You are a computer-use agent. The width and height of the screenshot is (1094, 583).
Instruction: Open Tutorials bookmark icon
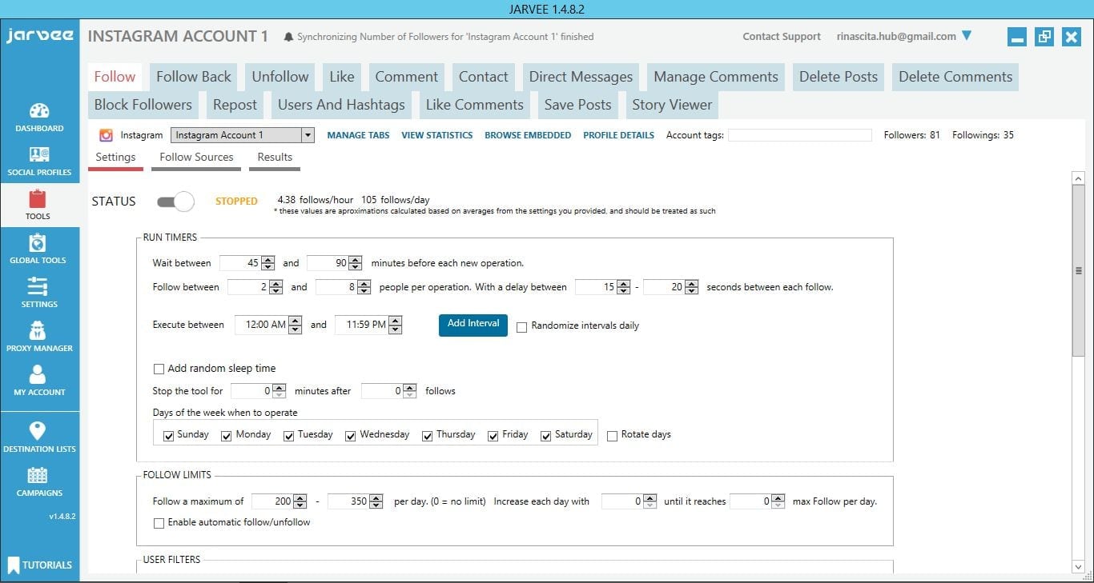tap(13, 565)
